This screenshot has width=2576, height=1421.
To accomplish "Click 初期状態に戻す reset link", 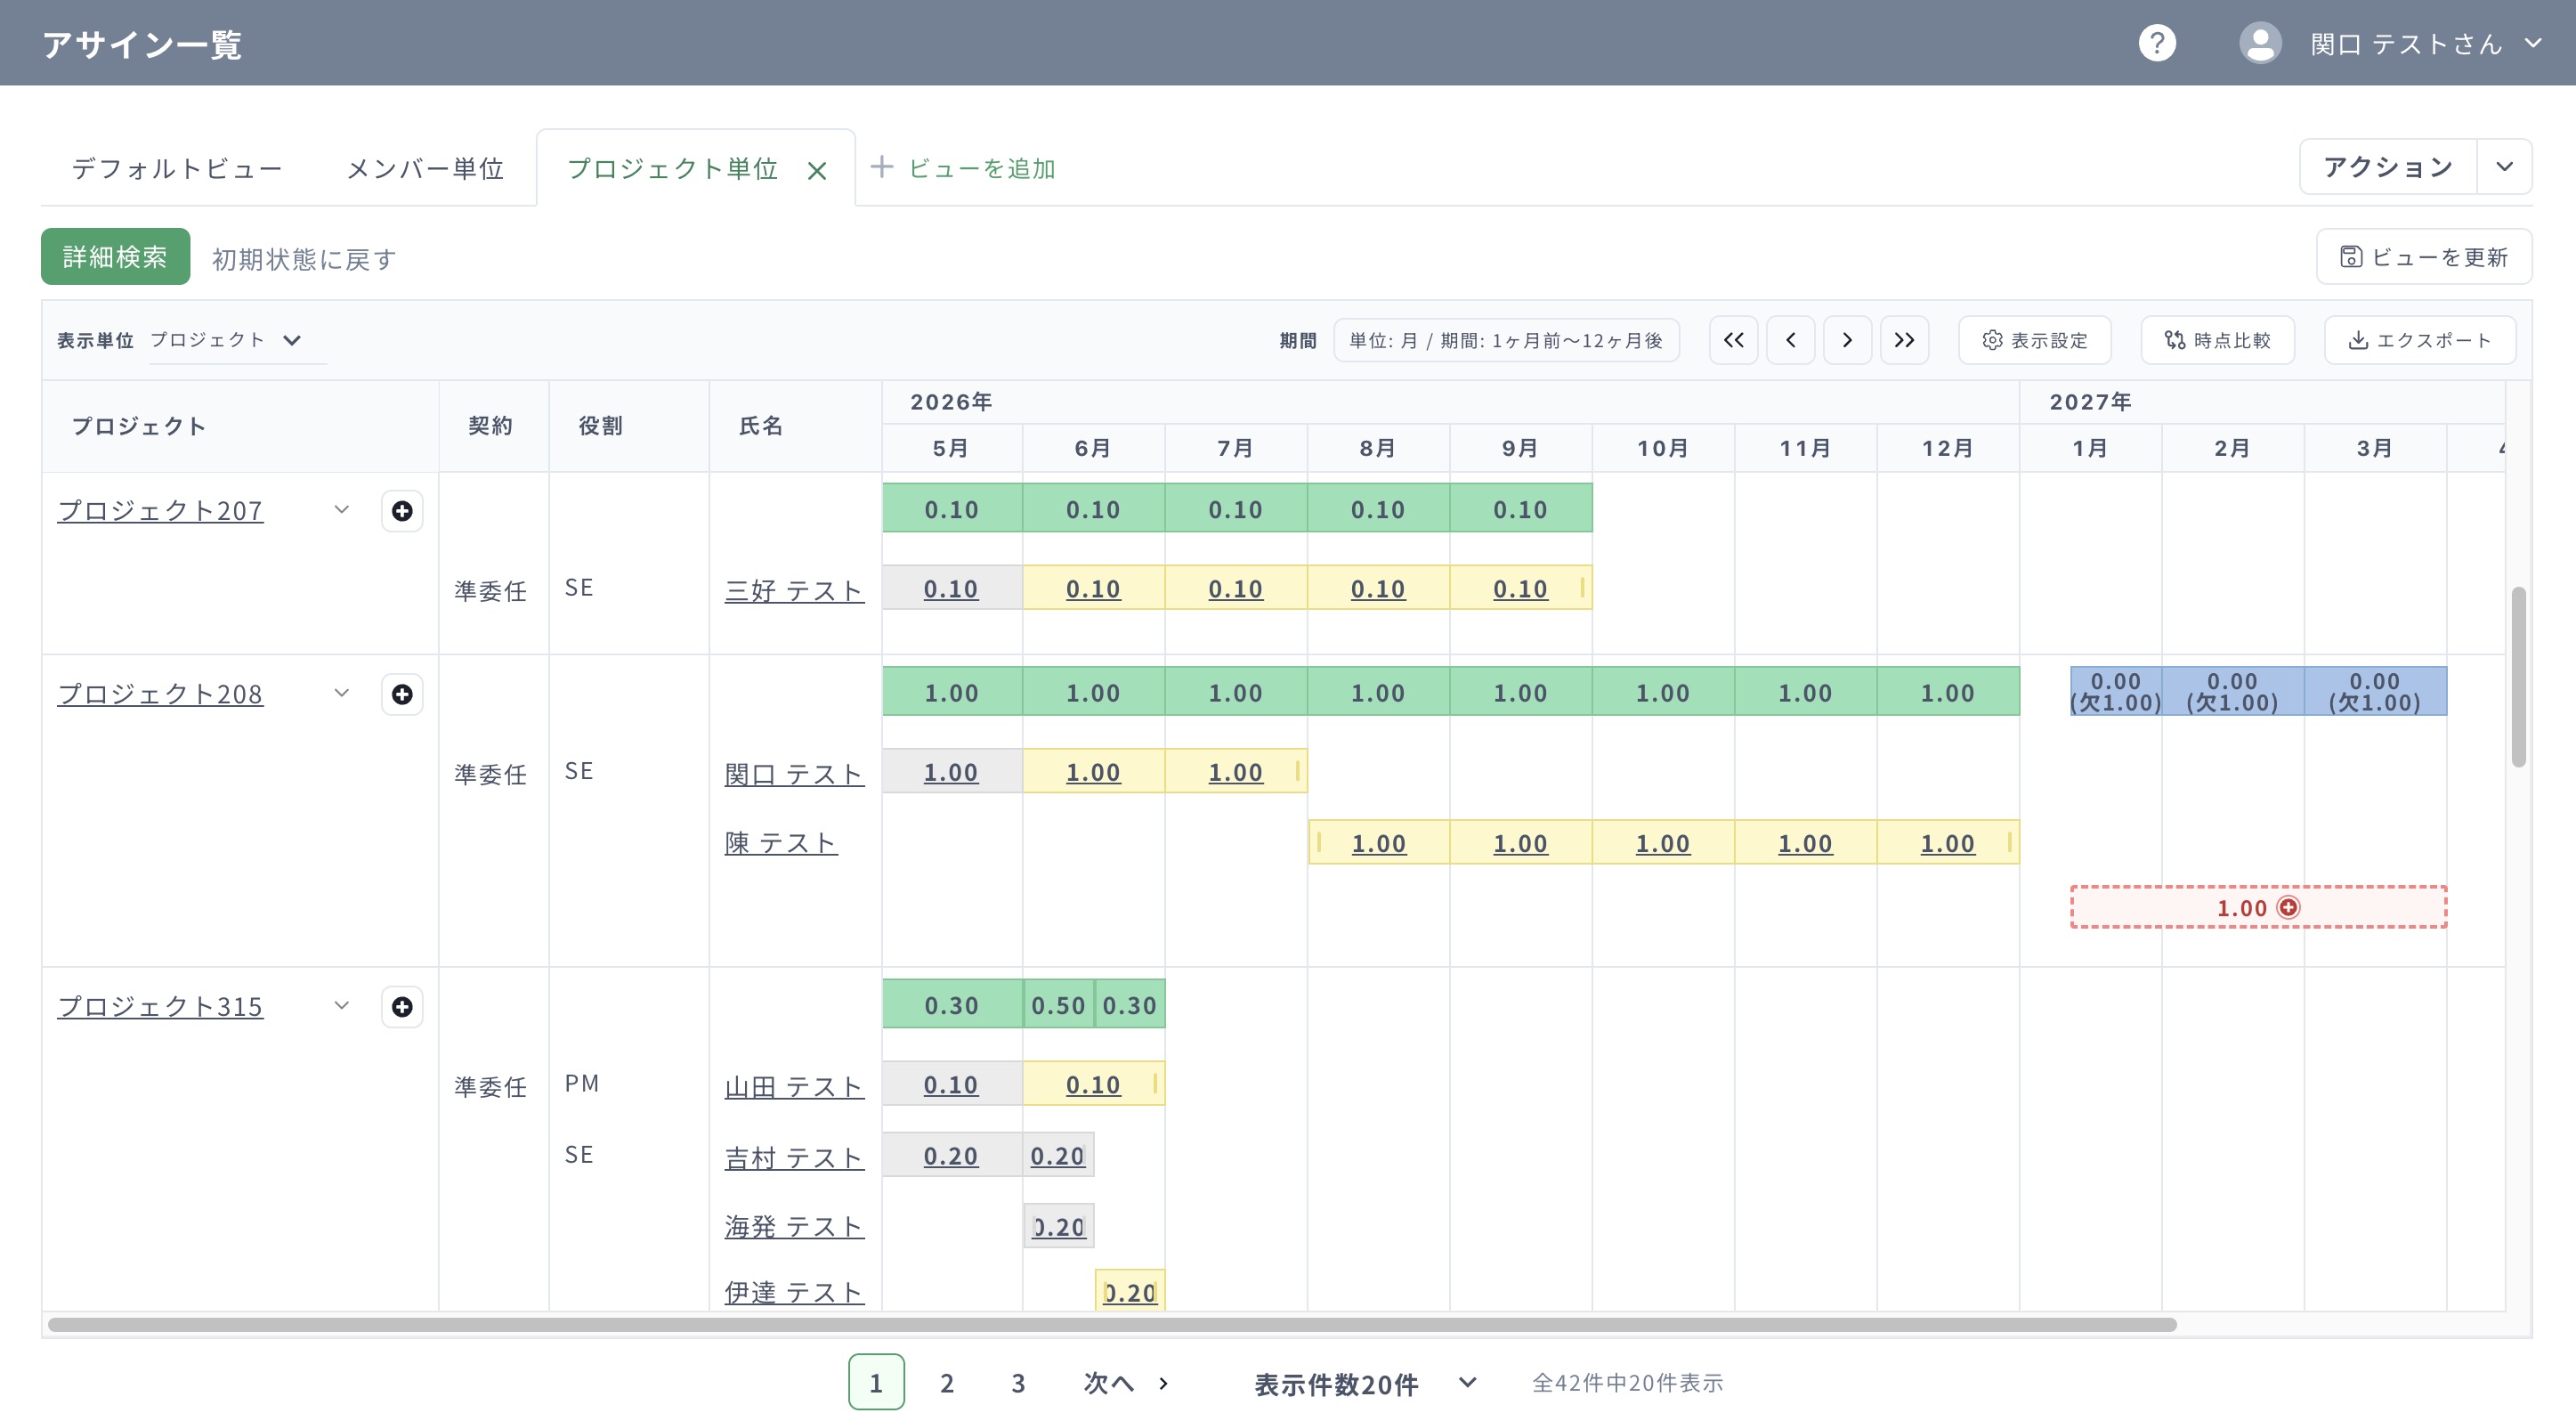I will click(304, 259).
